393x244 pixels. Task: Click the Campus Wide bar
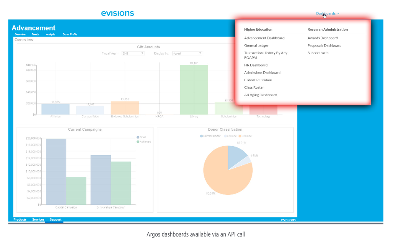pyautogui.click(x=90, y=110)
